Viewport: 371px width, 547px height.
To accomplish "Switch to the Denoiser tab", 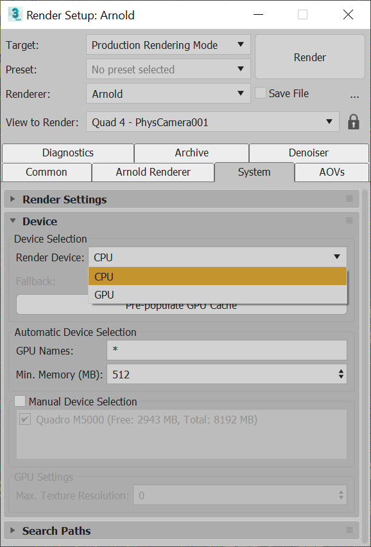I will (308, 153).
